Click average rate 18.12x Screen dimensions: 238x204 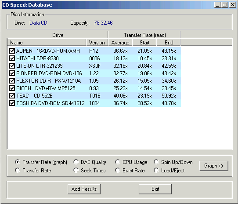click(120, 58)
